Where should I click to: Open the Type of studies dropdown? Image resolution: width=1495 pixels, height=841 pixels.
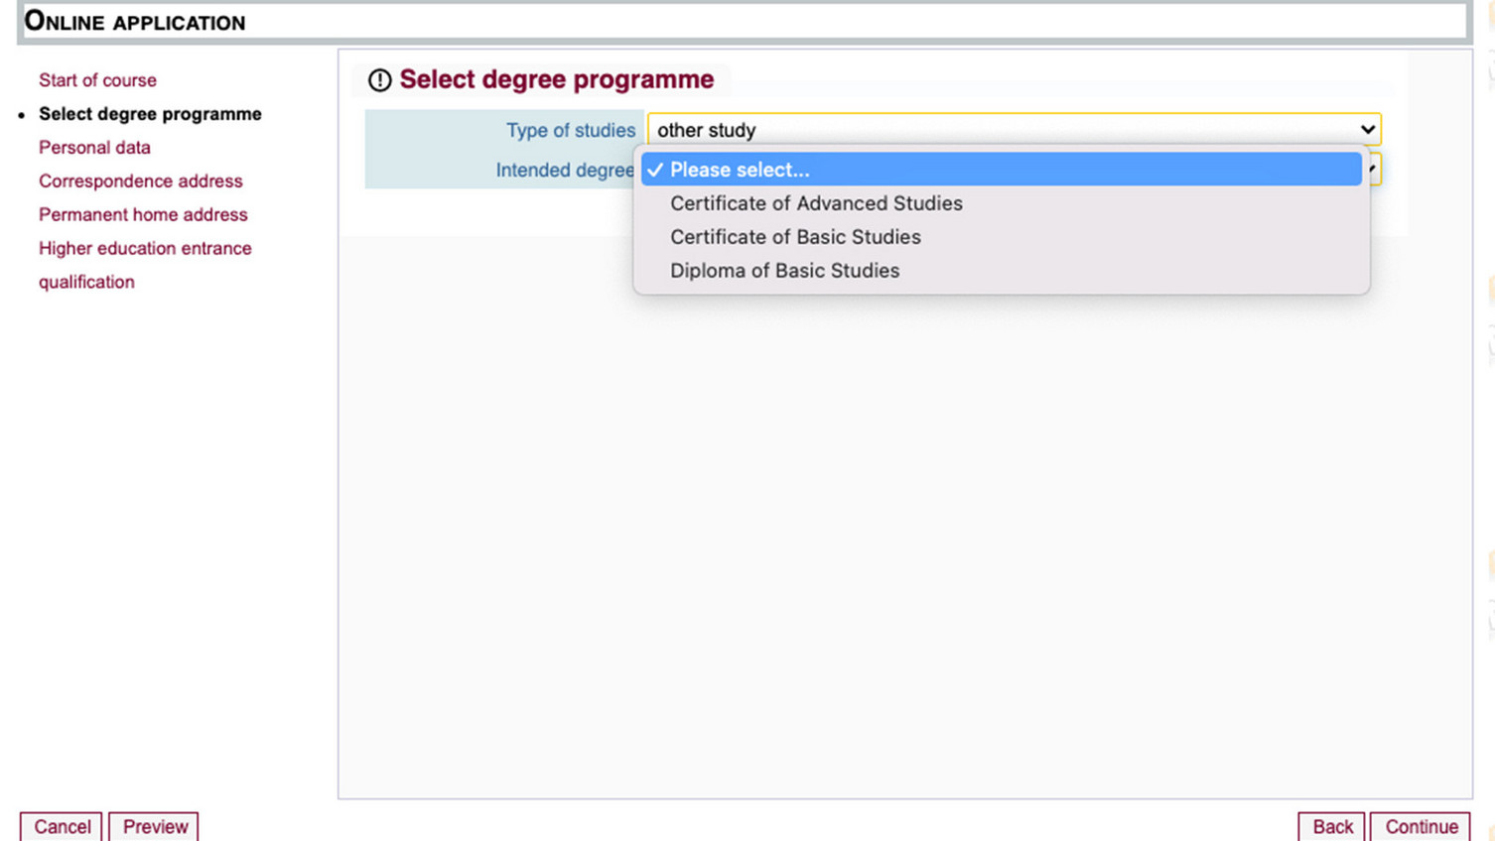point(1003,130)
